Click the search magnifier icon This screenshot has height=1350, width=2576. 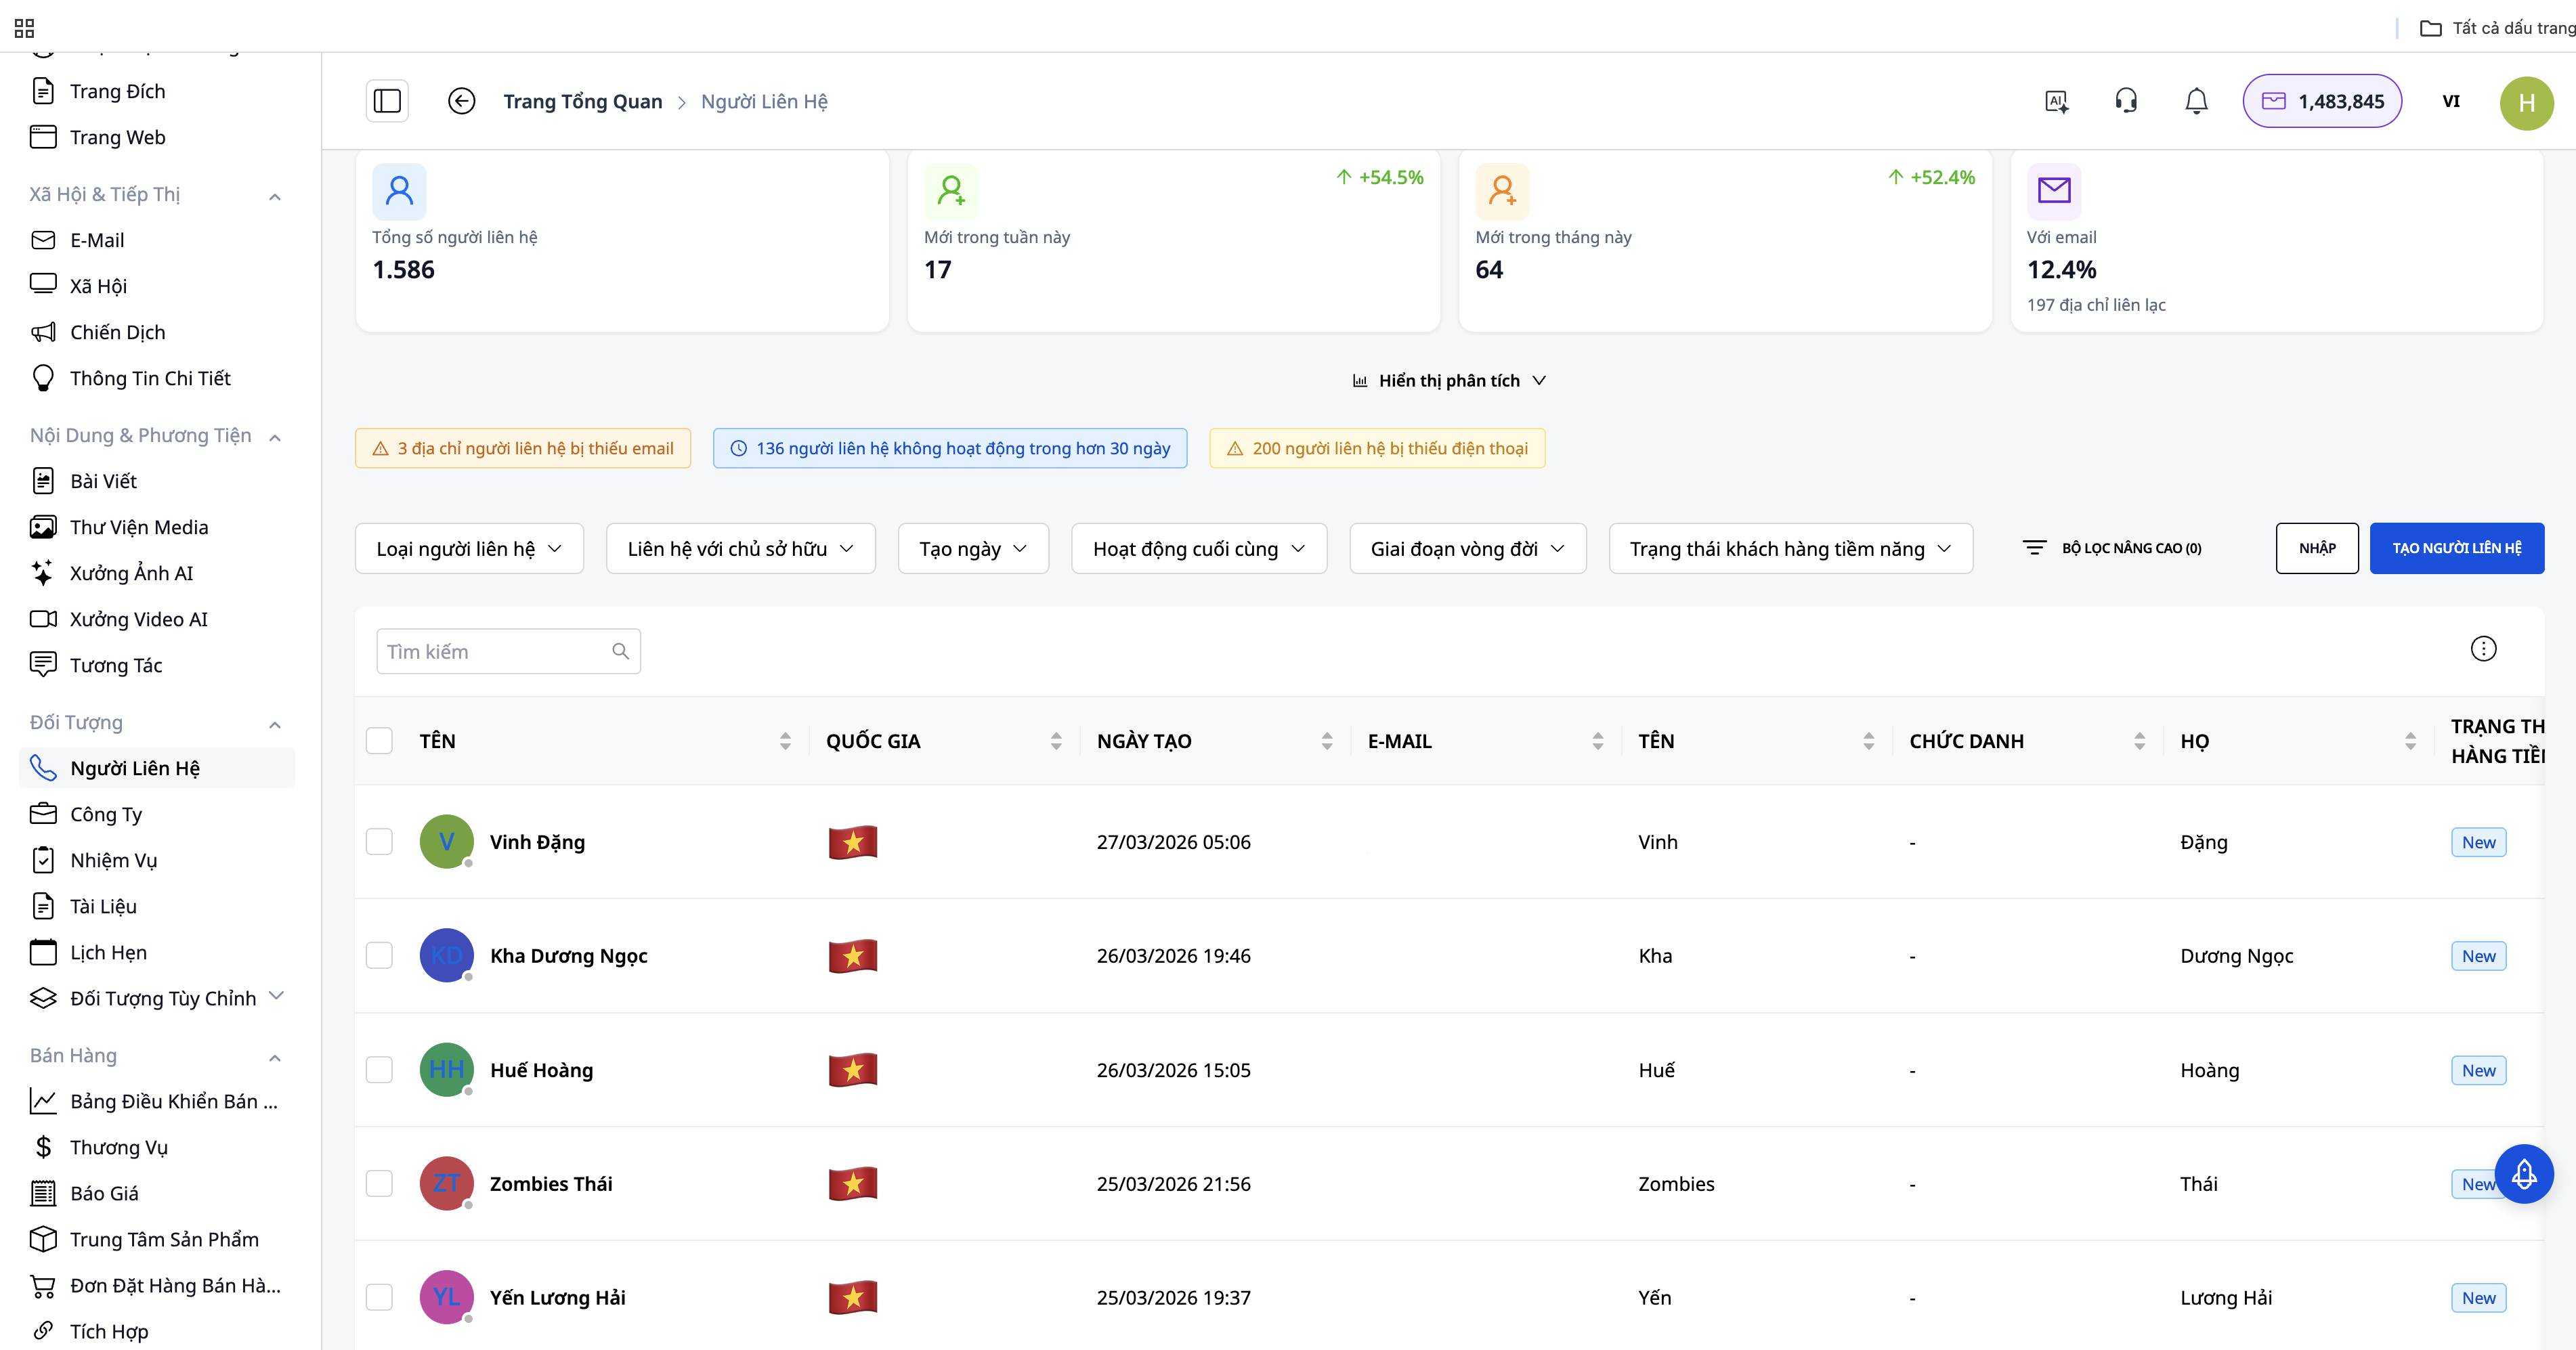click(x=620, y=651)
